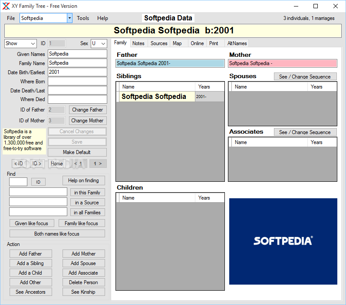This screenshot has width=346, height=305.
Task: Click the search field beside in all Families
Action: click(38, 212)
